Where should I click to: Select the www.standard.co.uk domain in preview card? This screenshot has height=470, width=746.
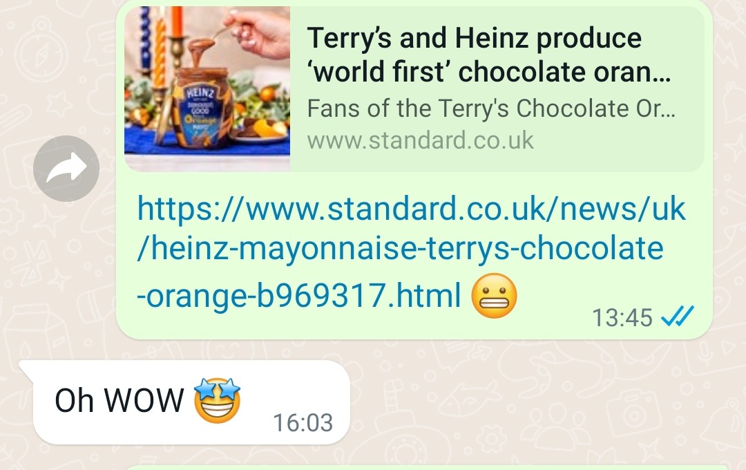tap(421, 140)
